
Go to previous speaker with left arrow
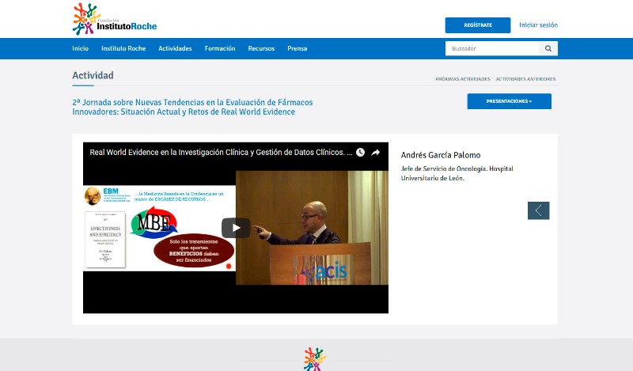click(x=539, y=210)
